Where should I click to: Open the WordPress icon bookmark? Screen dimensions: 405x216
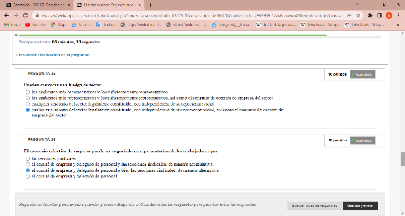click(232, 25)
